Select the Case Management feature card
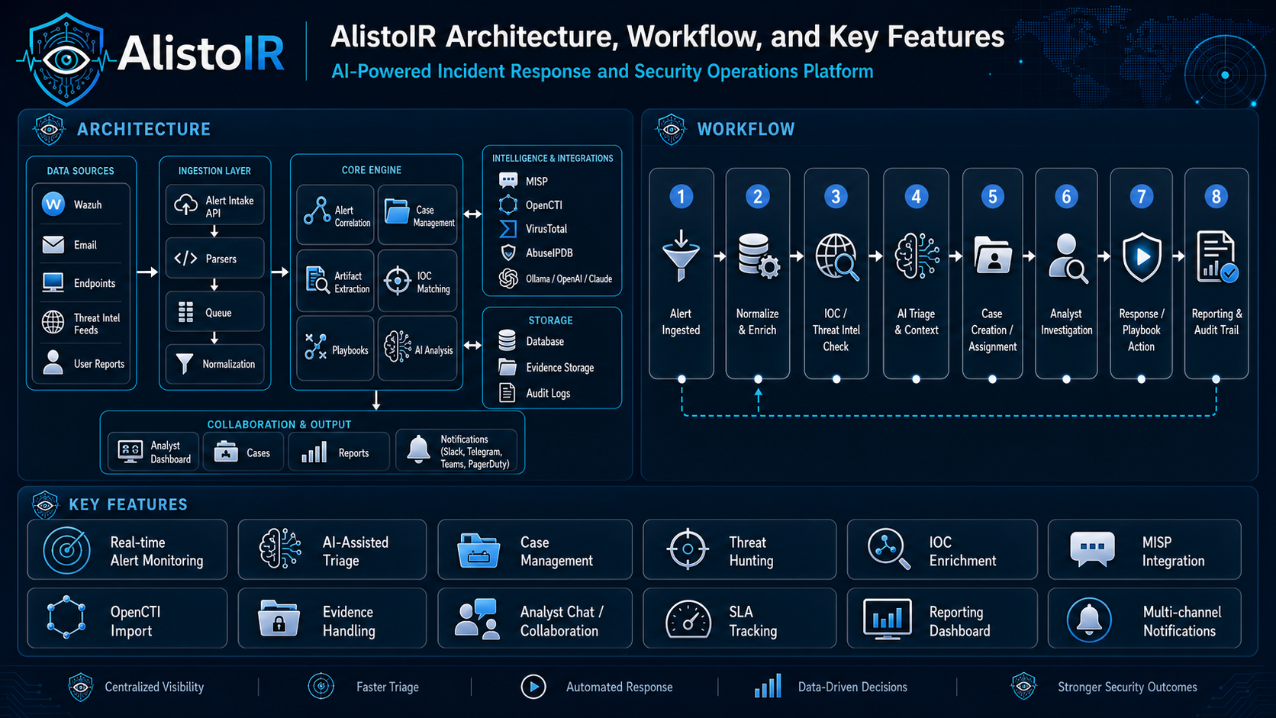Screen dimensions: 1276x718 coord(535,549)
